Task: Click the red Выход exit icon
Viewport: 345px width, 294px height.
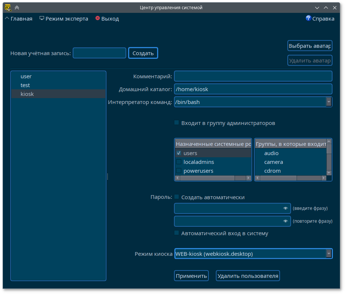Action: coord(98,18)
